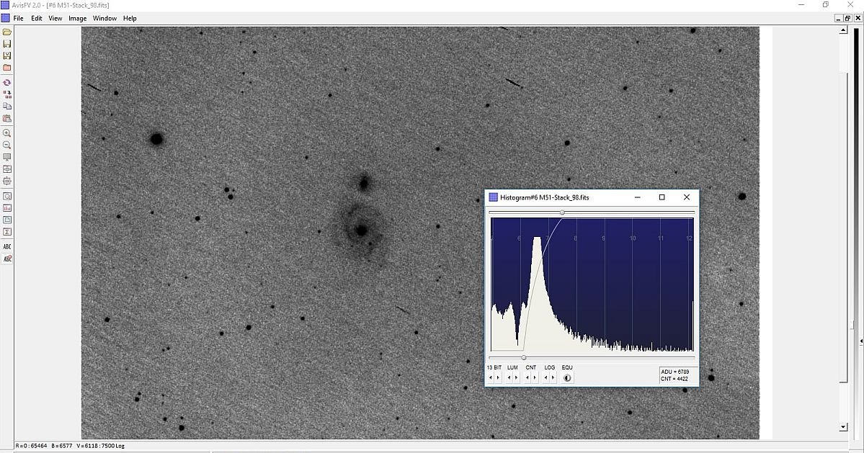Click the LOG left arrow
Screen dimensions: 864x453
[x=545, y=377]
